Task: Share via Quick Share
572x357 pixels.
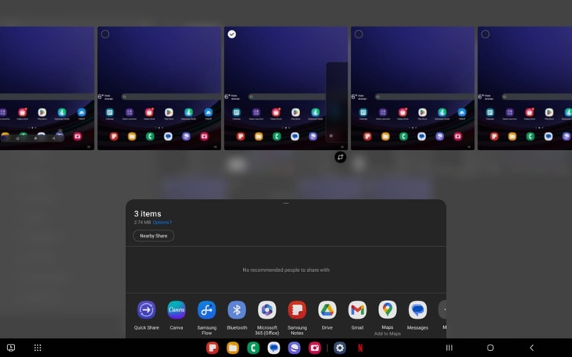Action: point(146,310)
